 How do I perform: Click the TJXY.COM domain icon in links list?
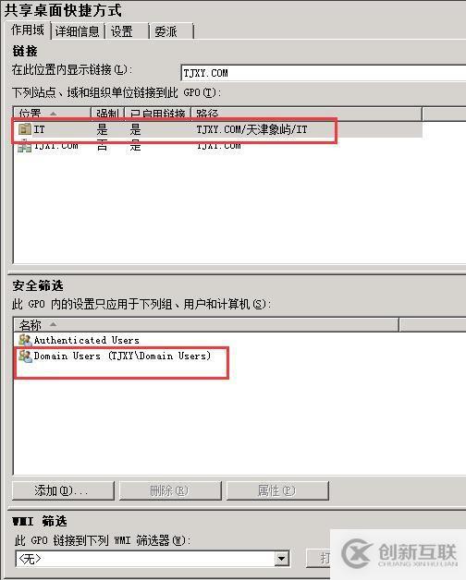(24, 145)
